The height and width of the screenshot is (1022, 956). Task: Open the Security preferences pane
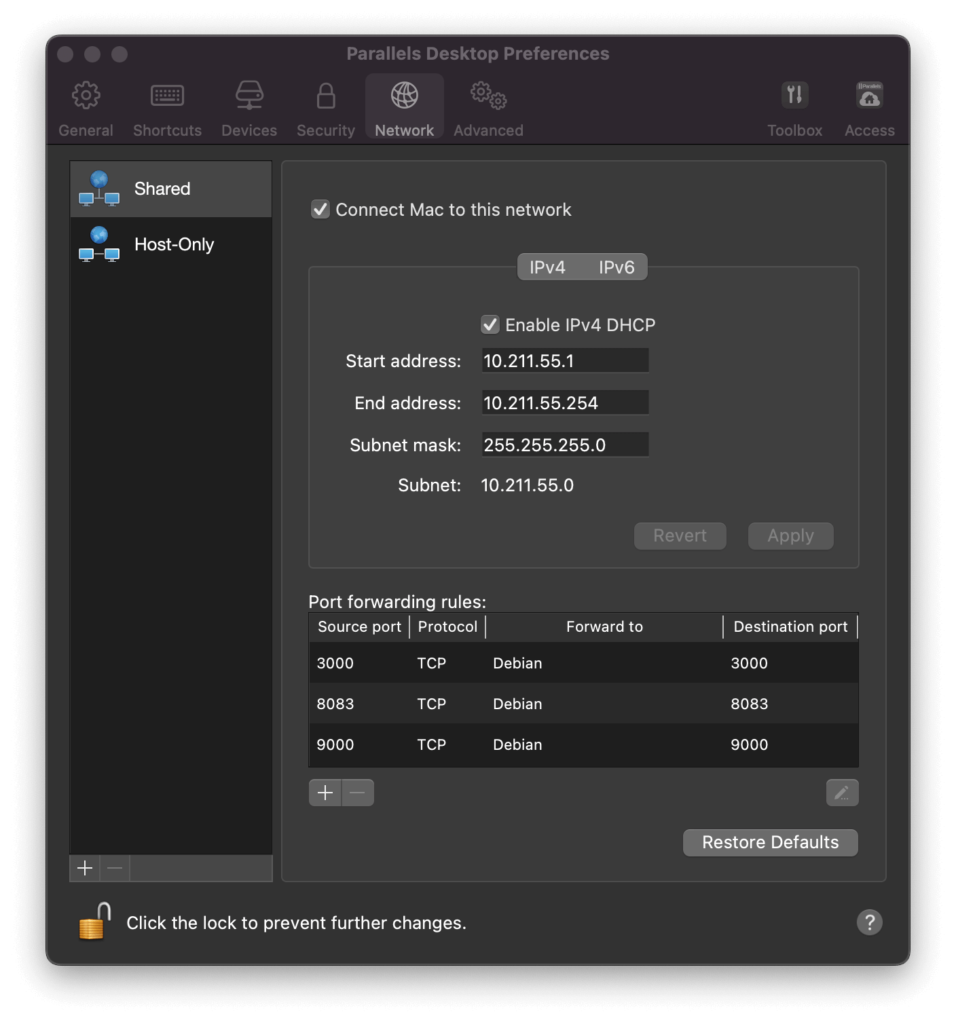pos(325,105)
